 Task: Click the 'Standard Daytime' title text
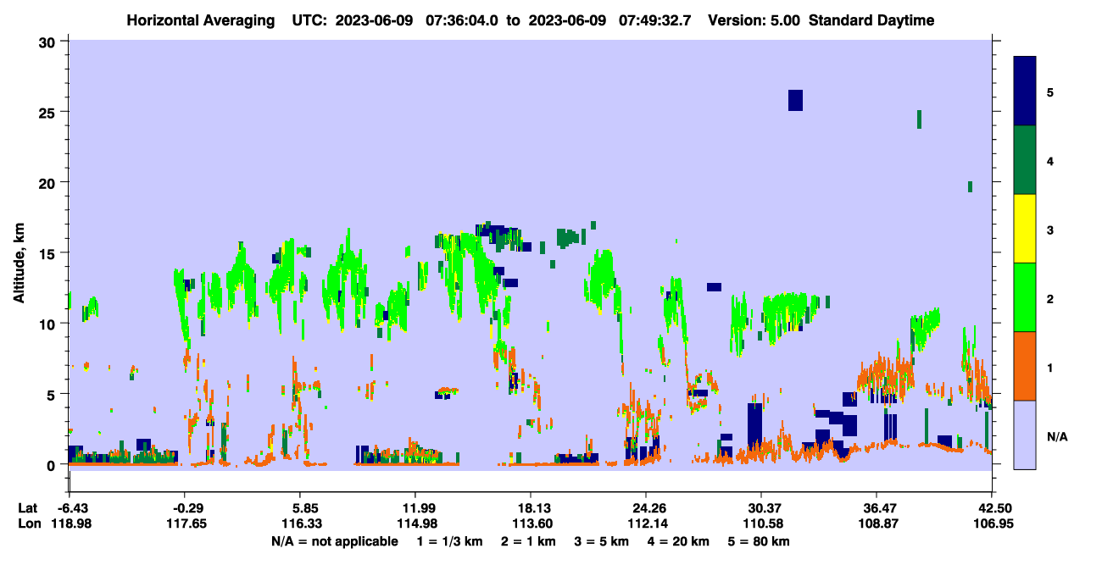871,20
